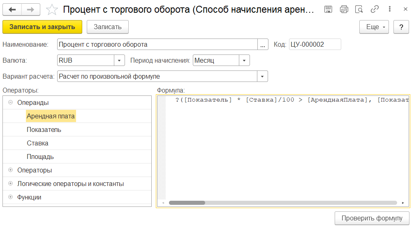Select the Показатель operand
414x229 pixels.
tap(44, 129)
